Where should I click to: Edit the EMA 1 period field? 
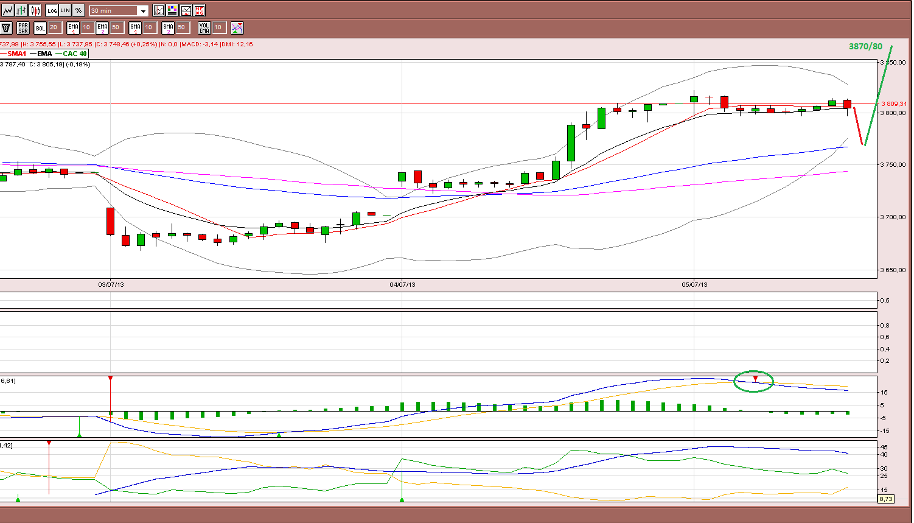click(87, 27)
